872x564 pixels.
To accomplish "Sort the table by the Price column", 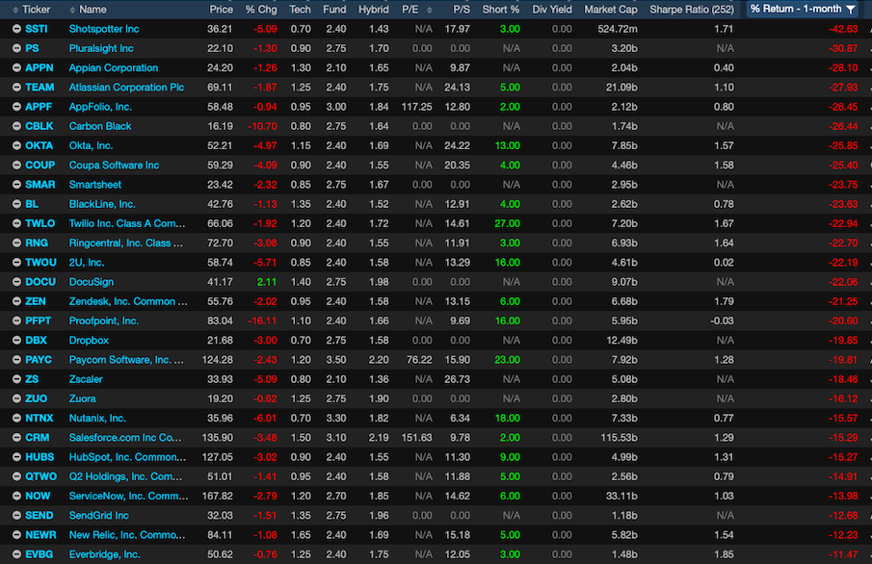I will pyautogui.click(x=221, y=10).
